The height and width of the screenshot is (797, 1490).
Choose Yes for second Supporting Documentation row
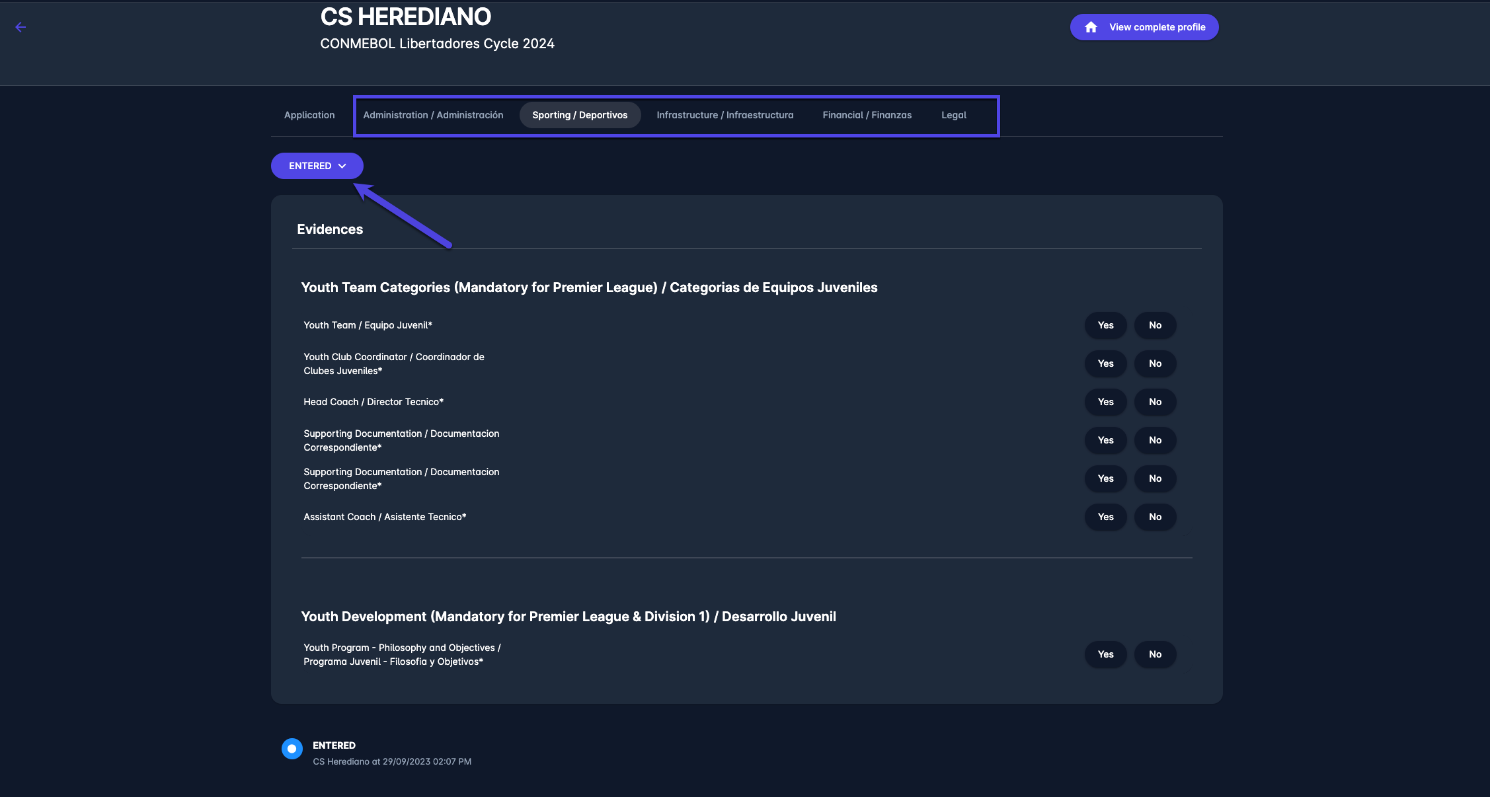pyautogui.click(x=1105, y=478)
